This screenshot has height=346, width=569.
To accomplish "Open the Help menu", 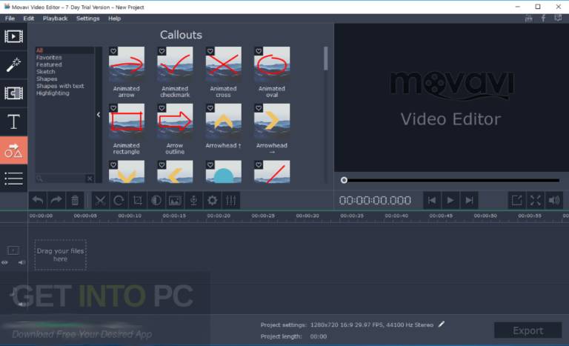I will pos(114,19).
